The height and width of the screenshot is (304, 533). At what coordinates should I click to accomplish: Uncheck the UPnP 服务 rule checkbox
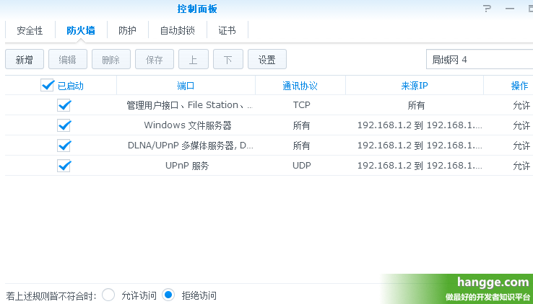64,166
